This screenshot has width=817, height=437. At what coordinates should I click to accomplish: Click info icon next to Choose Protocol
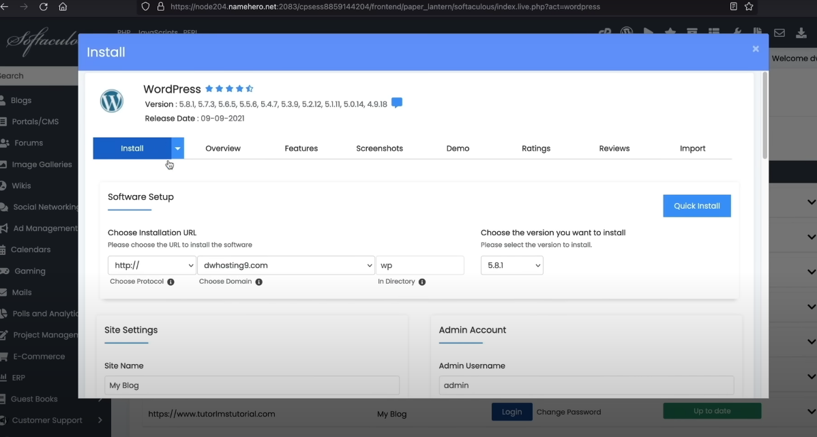(x=170, y=282)
